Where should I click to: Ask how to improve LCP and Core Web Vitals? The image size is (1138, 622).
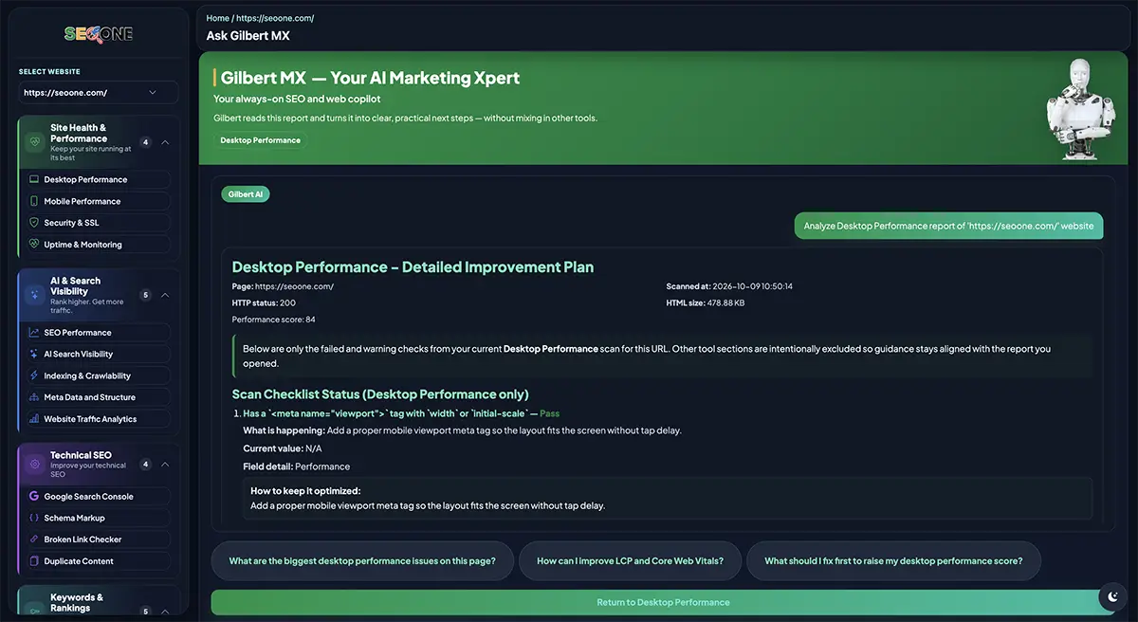(630, 561)
